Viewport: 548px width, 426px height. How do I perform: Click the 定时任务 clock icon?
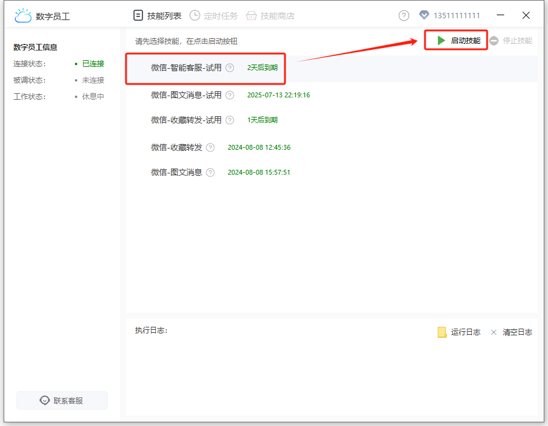click(195, 16)
